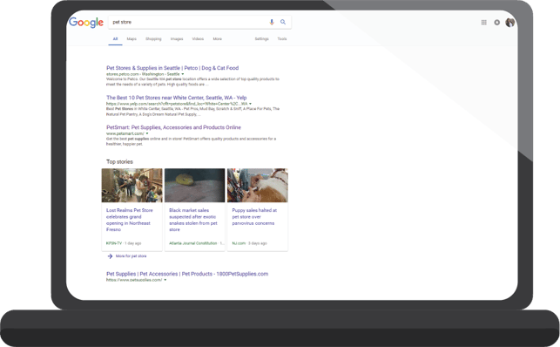
Task: Click the Google logo
Action: [x=86, y=23]
